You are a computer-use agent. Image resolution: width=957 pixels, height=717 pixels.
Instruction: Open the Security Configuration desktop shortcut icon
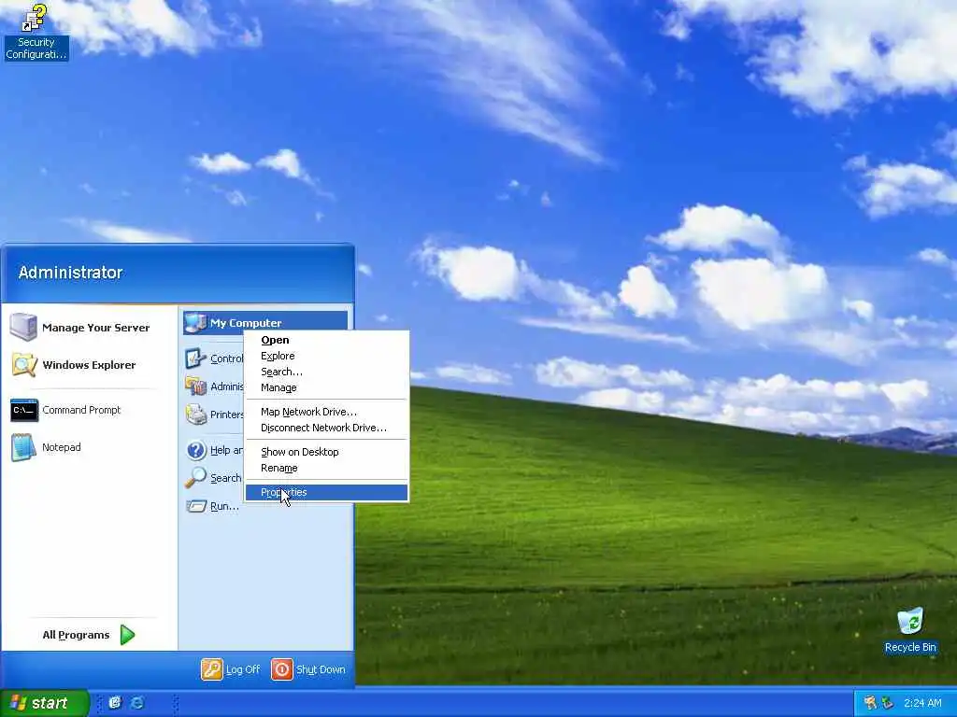(x=35, y=19)
